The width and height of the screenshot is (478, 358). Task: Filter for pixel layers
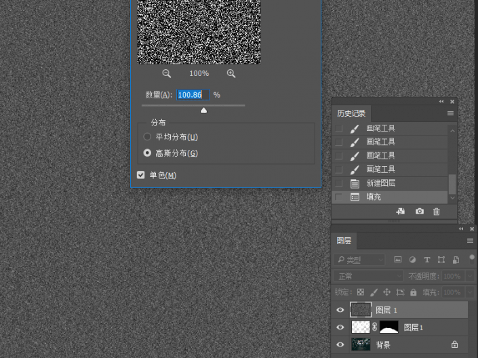click(x=398, y=260)
